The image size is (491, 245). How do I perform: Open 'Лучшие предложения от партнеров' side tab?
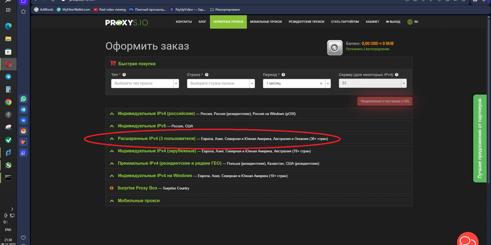click(480, 138)
